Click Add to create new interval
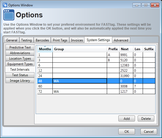162x138 pixels. [x=127, y=118]
